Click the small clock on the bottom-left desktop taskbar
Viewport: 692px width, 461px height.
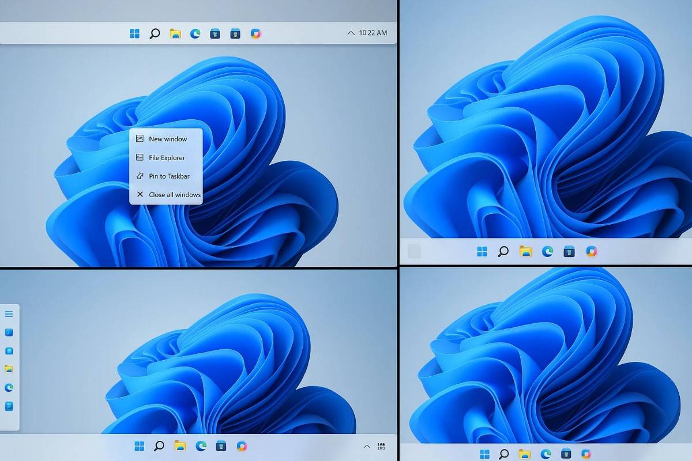coord(381,446)
